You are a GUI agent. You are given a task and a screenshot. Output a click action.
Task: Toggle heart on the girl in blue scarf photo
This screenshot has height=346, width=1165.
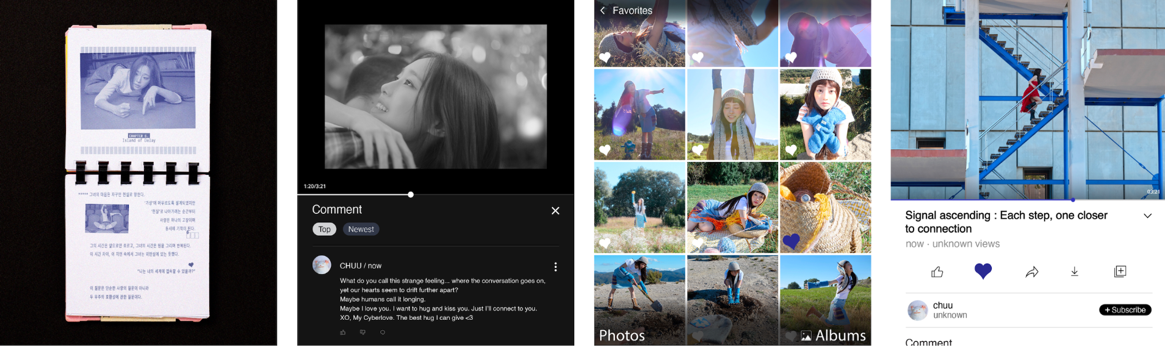(791, 149)
